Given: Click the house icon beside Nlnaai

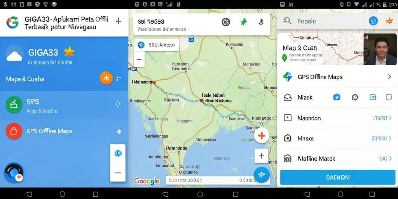Looking at the screenshot, I should pyautogui.click(x=288, y=138).
